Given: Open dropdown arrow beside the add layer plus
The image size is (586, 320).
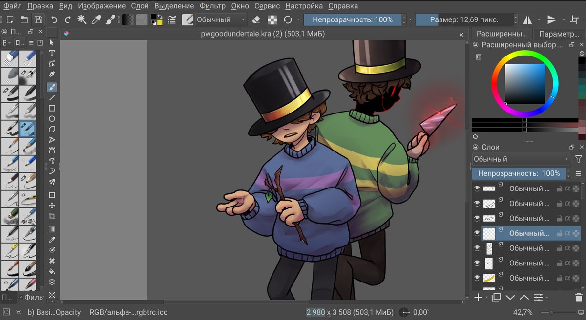Looking at the screenshot, I should [486, 298].
